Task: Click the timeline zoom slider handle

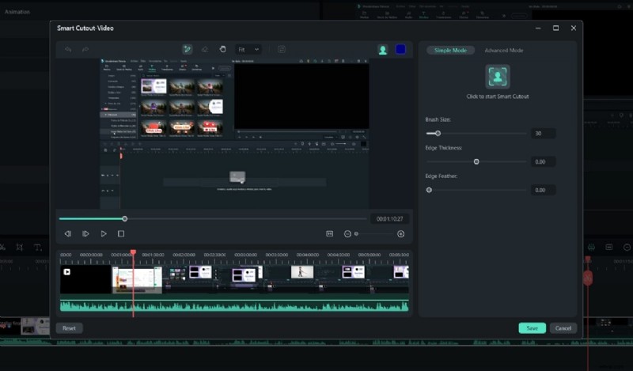Action: (357, 233)
